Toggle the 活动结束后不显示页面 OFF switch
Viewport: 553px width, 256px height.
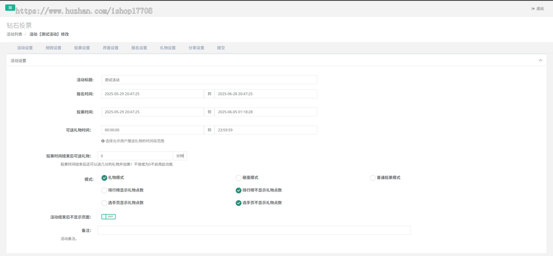point(108,216)
